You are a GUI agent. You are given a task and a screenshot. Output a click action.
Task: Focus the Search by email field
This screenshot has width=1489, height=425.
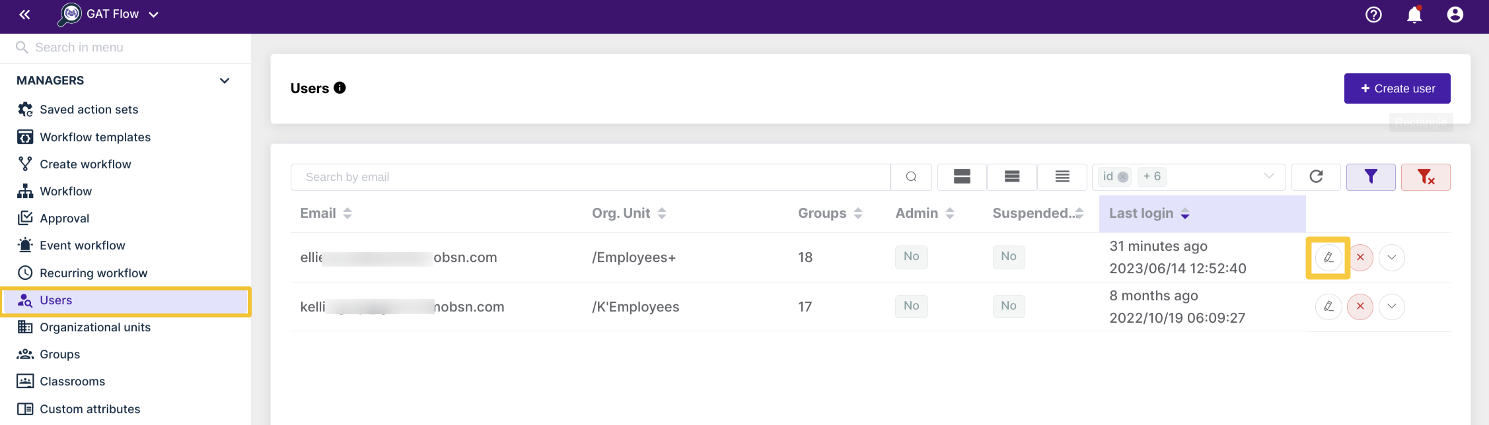591,177
